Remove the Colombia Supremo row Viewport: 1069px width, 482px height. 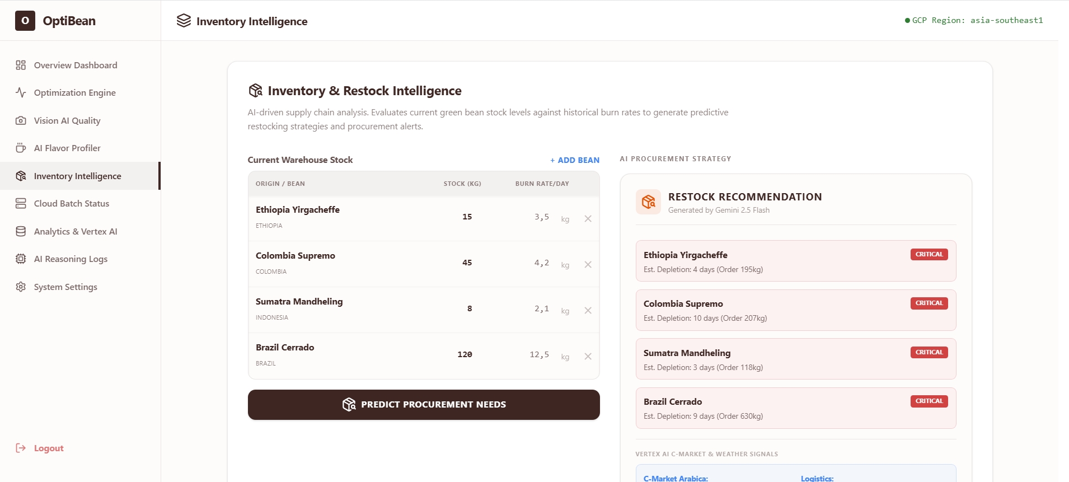[x=588, y=265]
